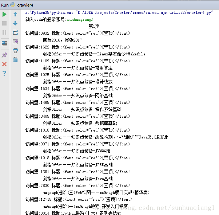Click the mxGraph教程-开发入门指南 title line
This screenshot has height=215, width=219.
[x=85, y=206]
